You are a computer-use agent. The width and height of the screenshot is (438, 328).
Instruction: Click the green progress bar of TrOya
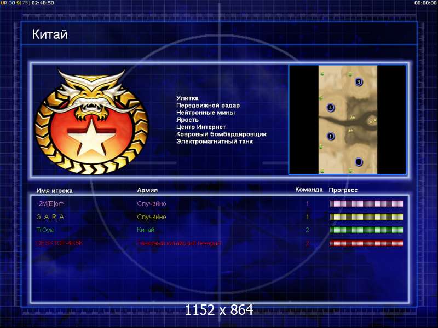[x=366, y=230]
